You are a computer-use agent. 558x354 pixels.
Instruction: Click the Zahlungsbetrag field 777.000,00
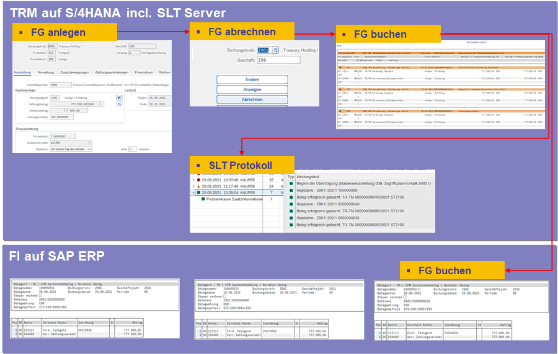[x=69, y=104]
